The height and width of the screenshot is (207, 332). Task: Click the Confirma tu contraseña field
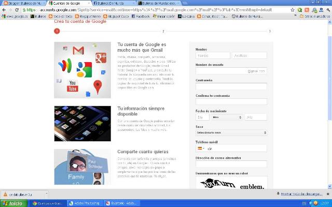pyautogui.click(x=231, y=101)
